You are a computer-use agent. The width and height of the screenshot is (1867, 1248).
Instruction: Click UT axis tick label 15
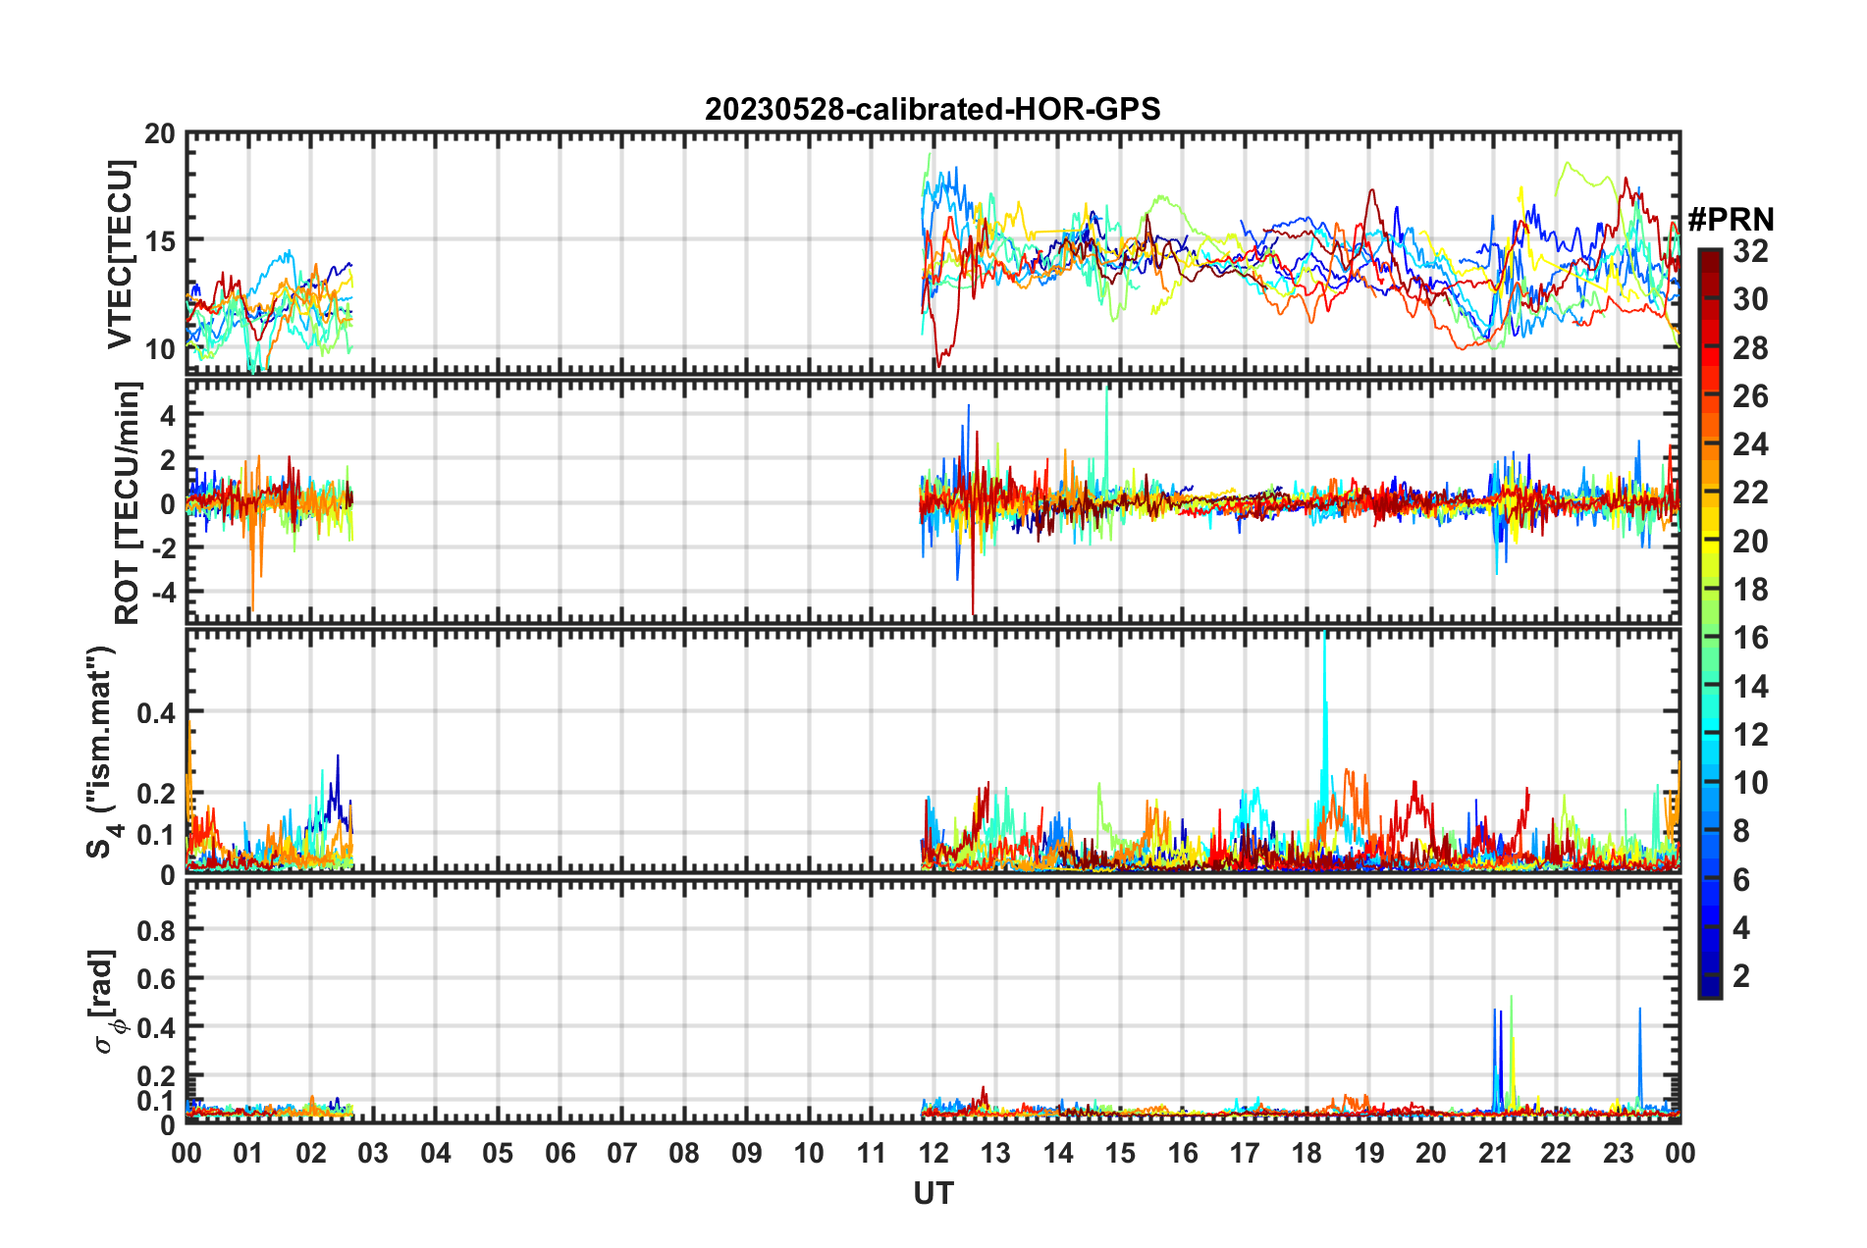1120,1153
